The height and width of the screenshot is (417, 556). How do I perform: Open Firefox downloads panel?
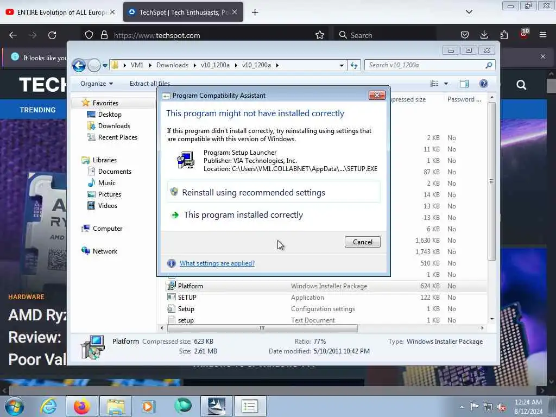point(484,35)
